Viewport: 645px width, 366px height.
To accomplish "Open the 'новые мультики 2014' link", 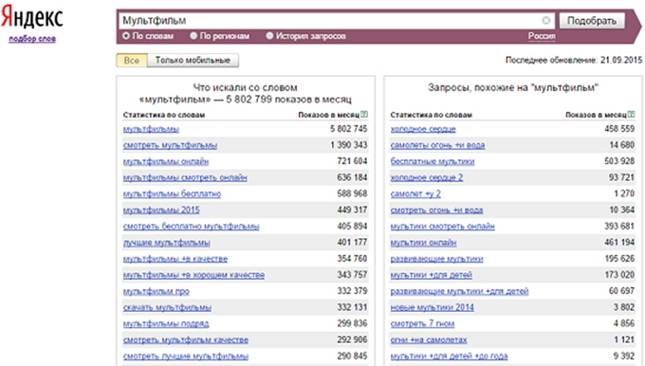I will pyautogui.click(x=432, y=307).
